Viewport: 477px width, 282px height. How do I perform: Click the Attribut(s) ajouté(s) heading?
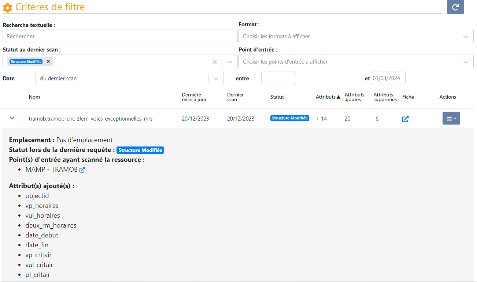coord(42,186)
